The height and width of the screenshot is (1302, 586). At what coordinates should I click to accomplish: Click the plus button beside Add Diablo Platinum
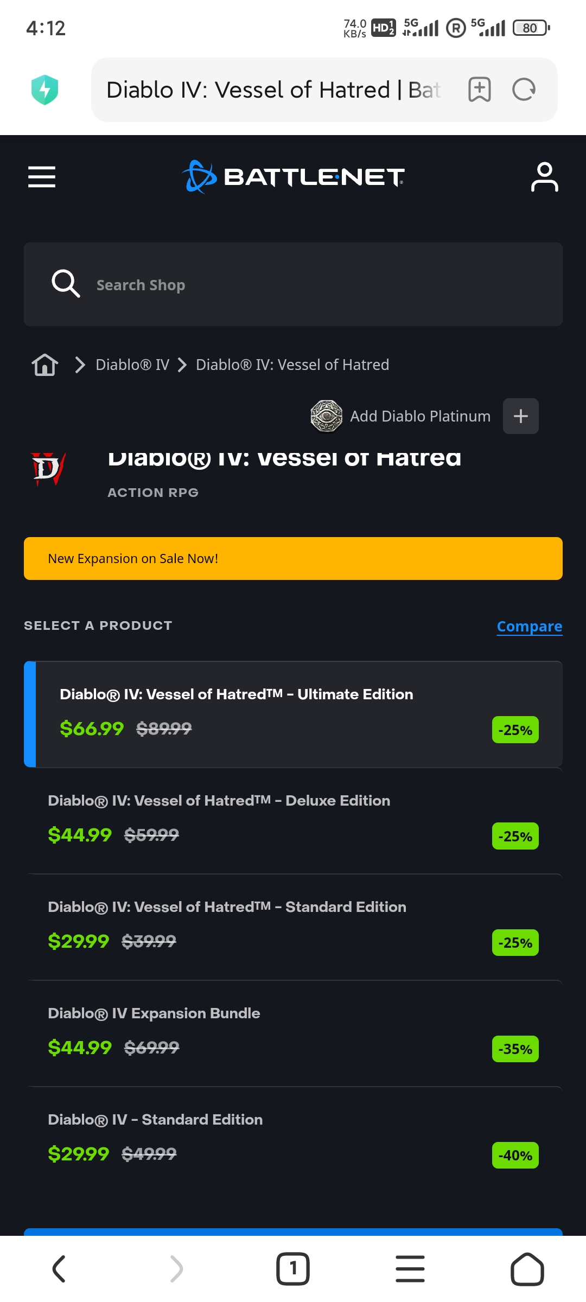pyautogui.click(x=520, y=416)
